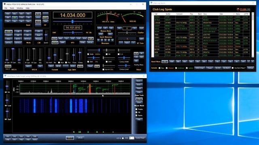The image size is (259, 145).
Task: Select VHF in Club Log Band Filters
Action: (243, 62)
